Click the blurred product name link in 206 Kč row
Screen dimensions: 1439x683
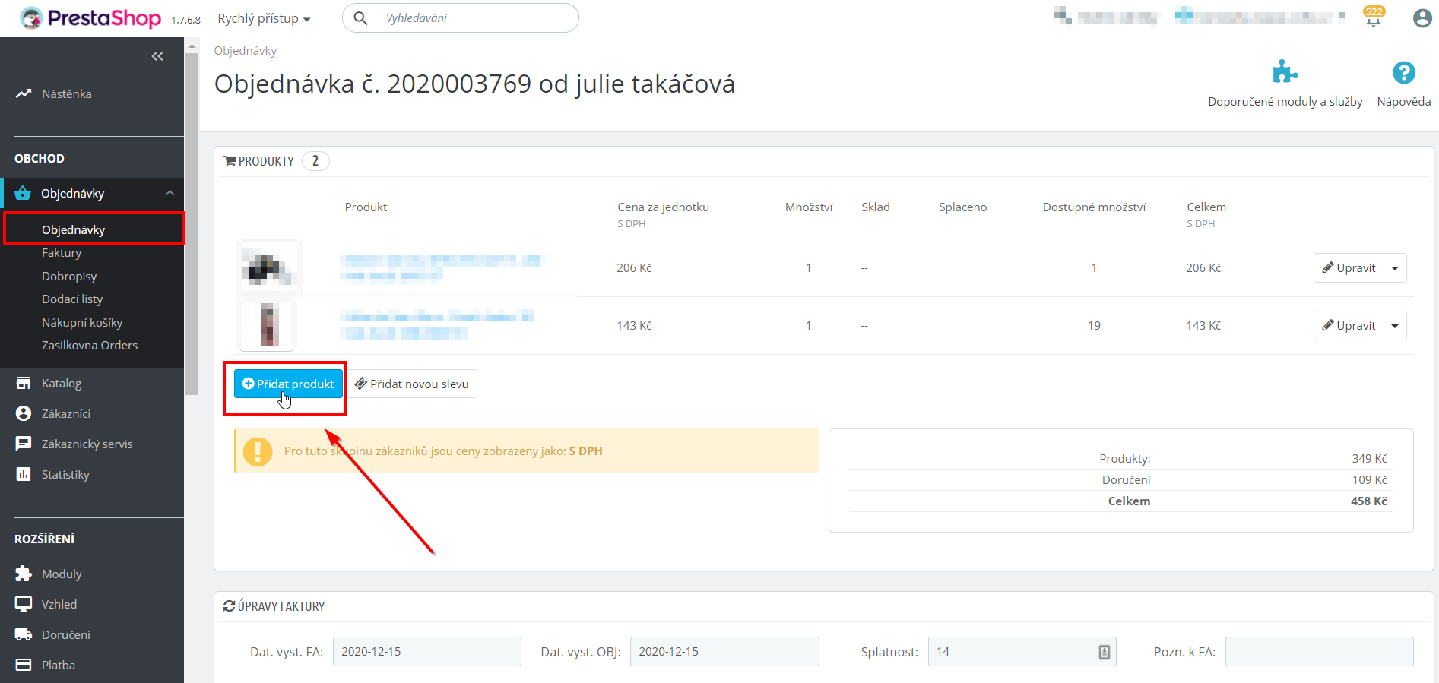pos(441,267)
